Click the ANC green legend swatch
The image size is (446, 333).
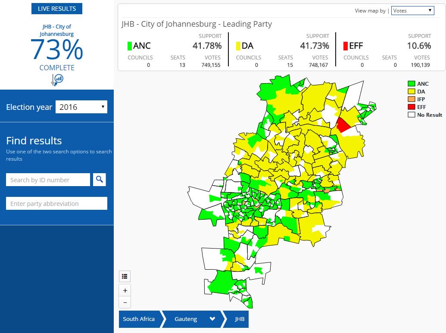[x=411, y=84]
